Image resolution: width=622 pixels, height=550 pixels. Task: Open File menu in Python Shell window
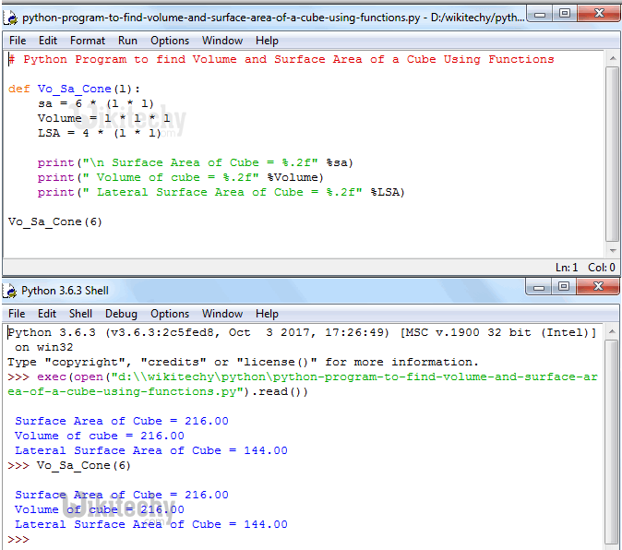[17, 314]
